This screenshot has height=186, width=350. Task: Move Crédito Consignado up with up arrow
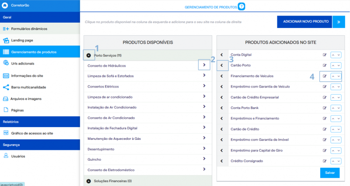click(333, 161)
